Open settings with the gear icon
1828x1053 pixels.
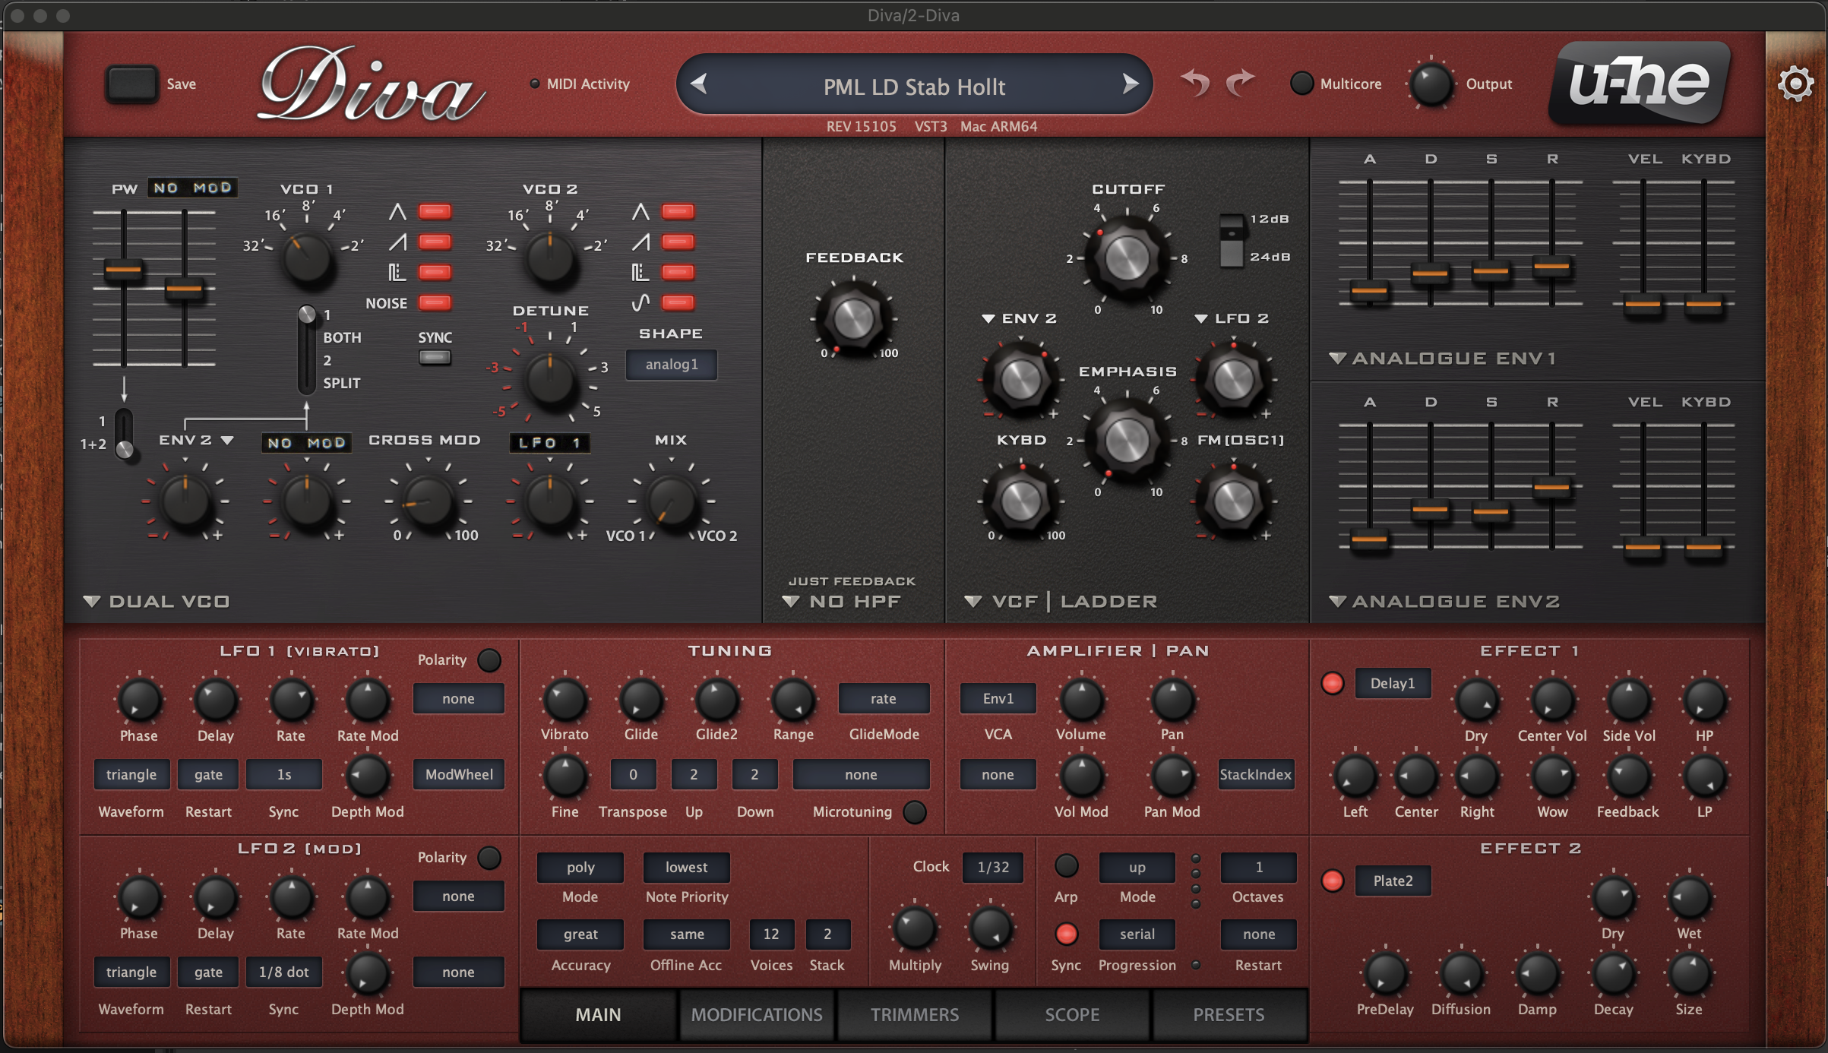(1795, 83)
